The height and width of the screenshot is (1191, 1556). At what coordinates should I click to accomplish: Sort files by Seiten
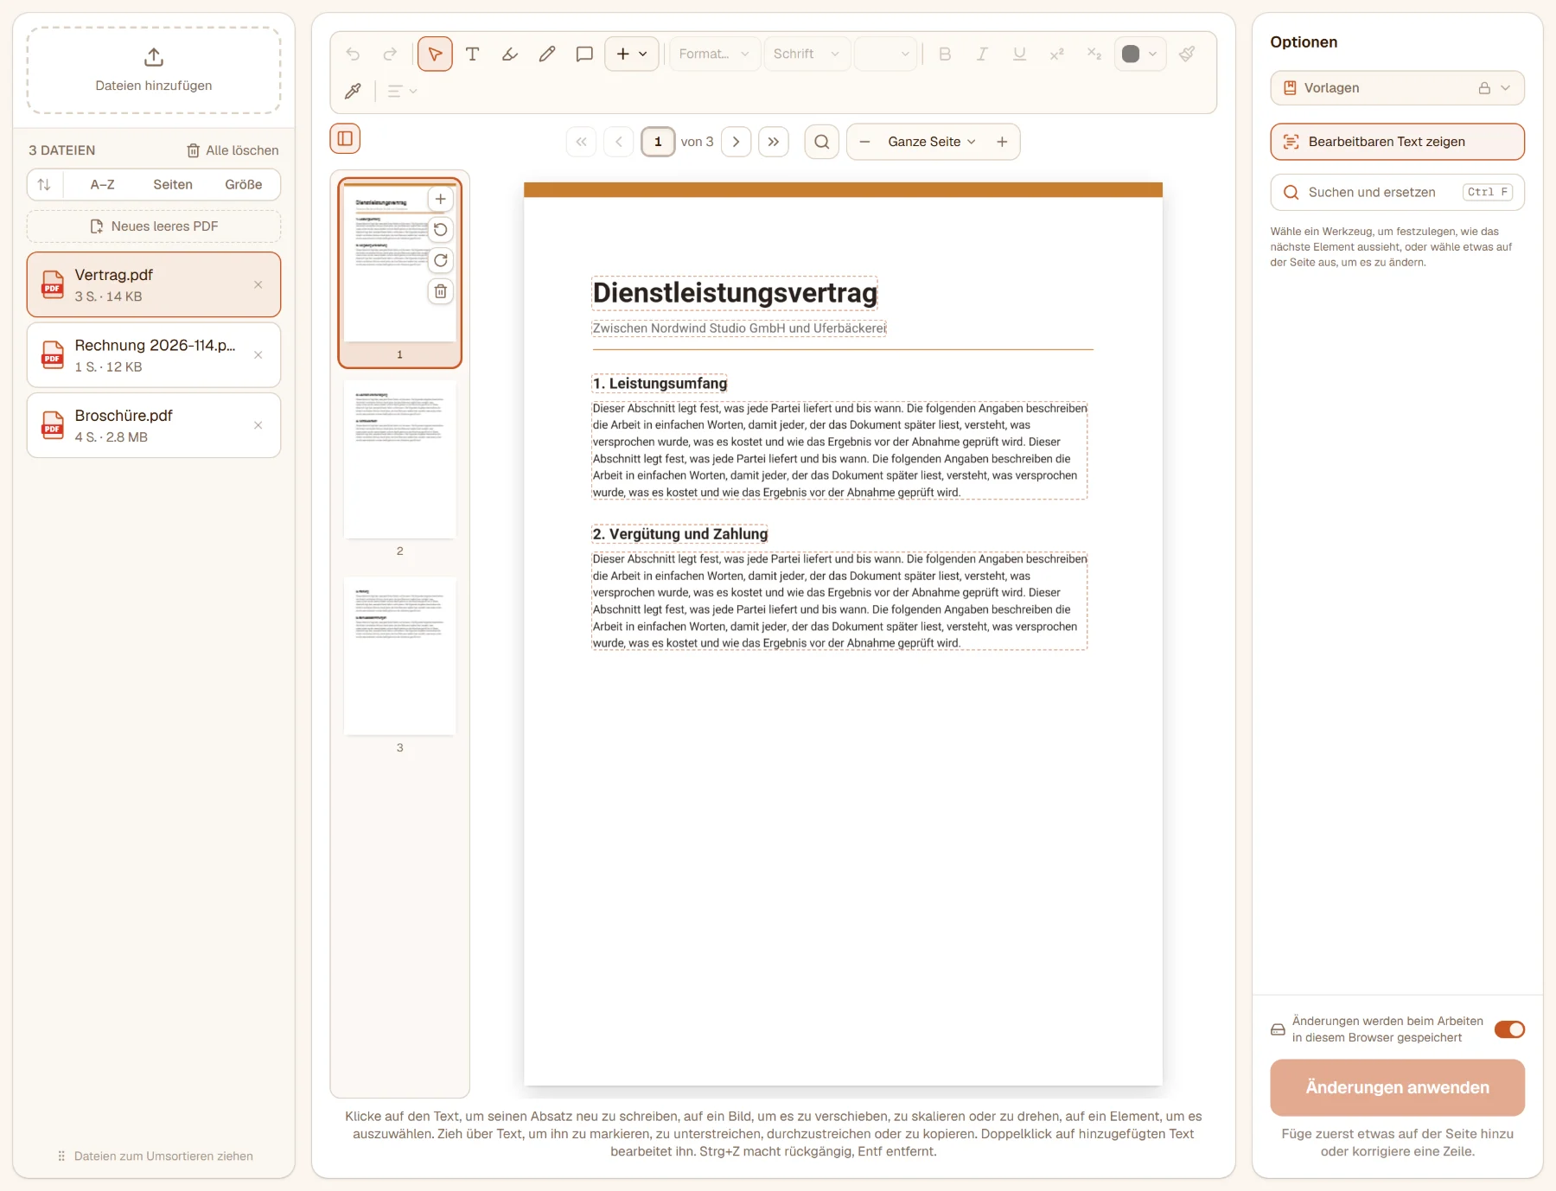click(173, 184)
